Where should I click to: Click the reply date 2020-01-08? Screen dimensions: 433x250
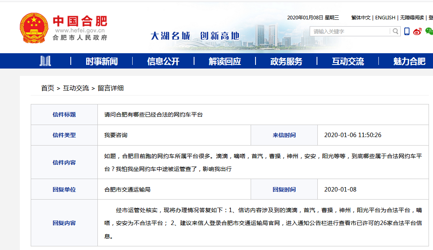340,190
